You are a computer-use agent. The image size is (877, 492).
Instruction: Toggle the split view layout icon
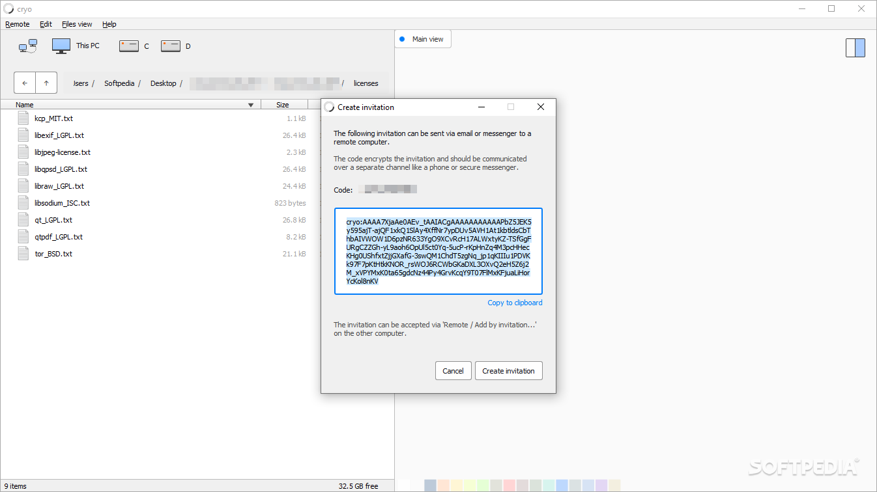pos(855,48)
